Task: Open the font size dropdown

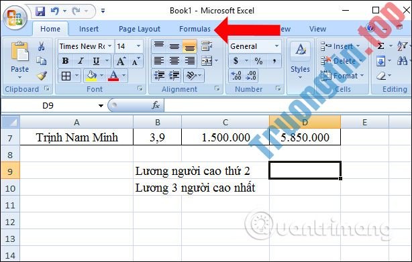Action: pyautogui.click(x=138, y=46)
